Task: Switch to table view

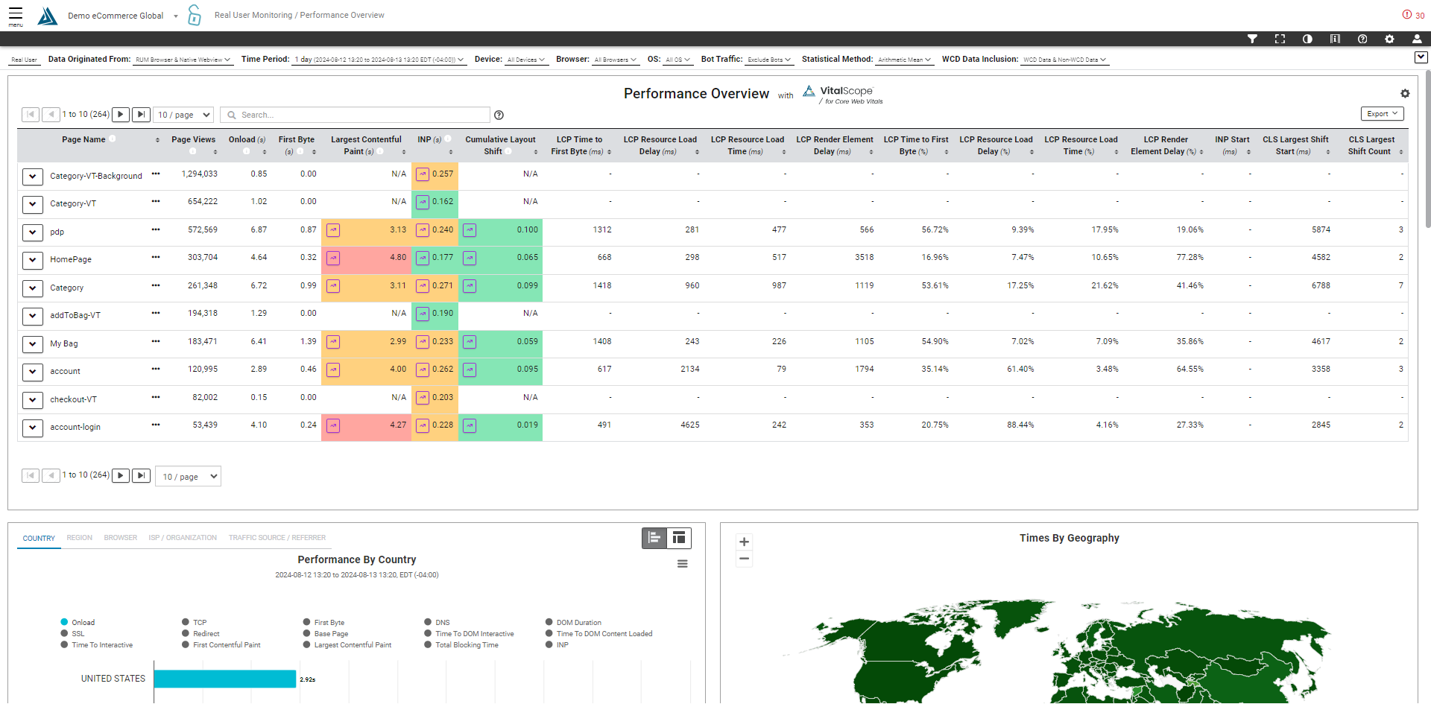Action: 679,538
